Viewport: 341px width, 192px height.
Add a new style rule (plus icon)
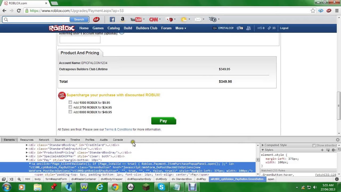[x=322, y=150]
